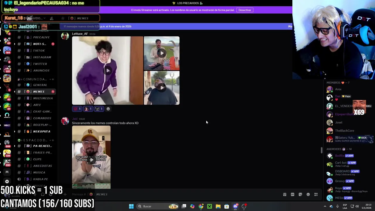Open Discord from the taskbar
This screenshot has height=211, width=375.
235,206
